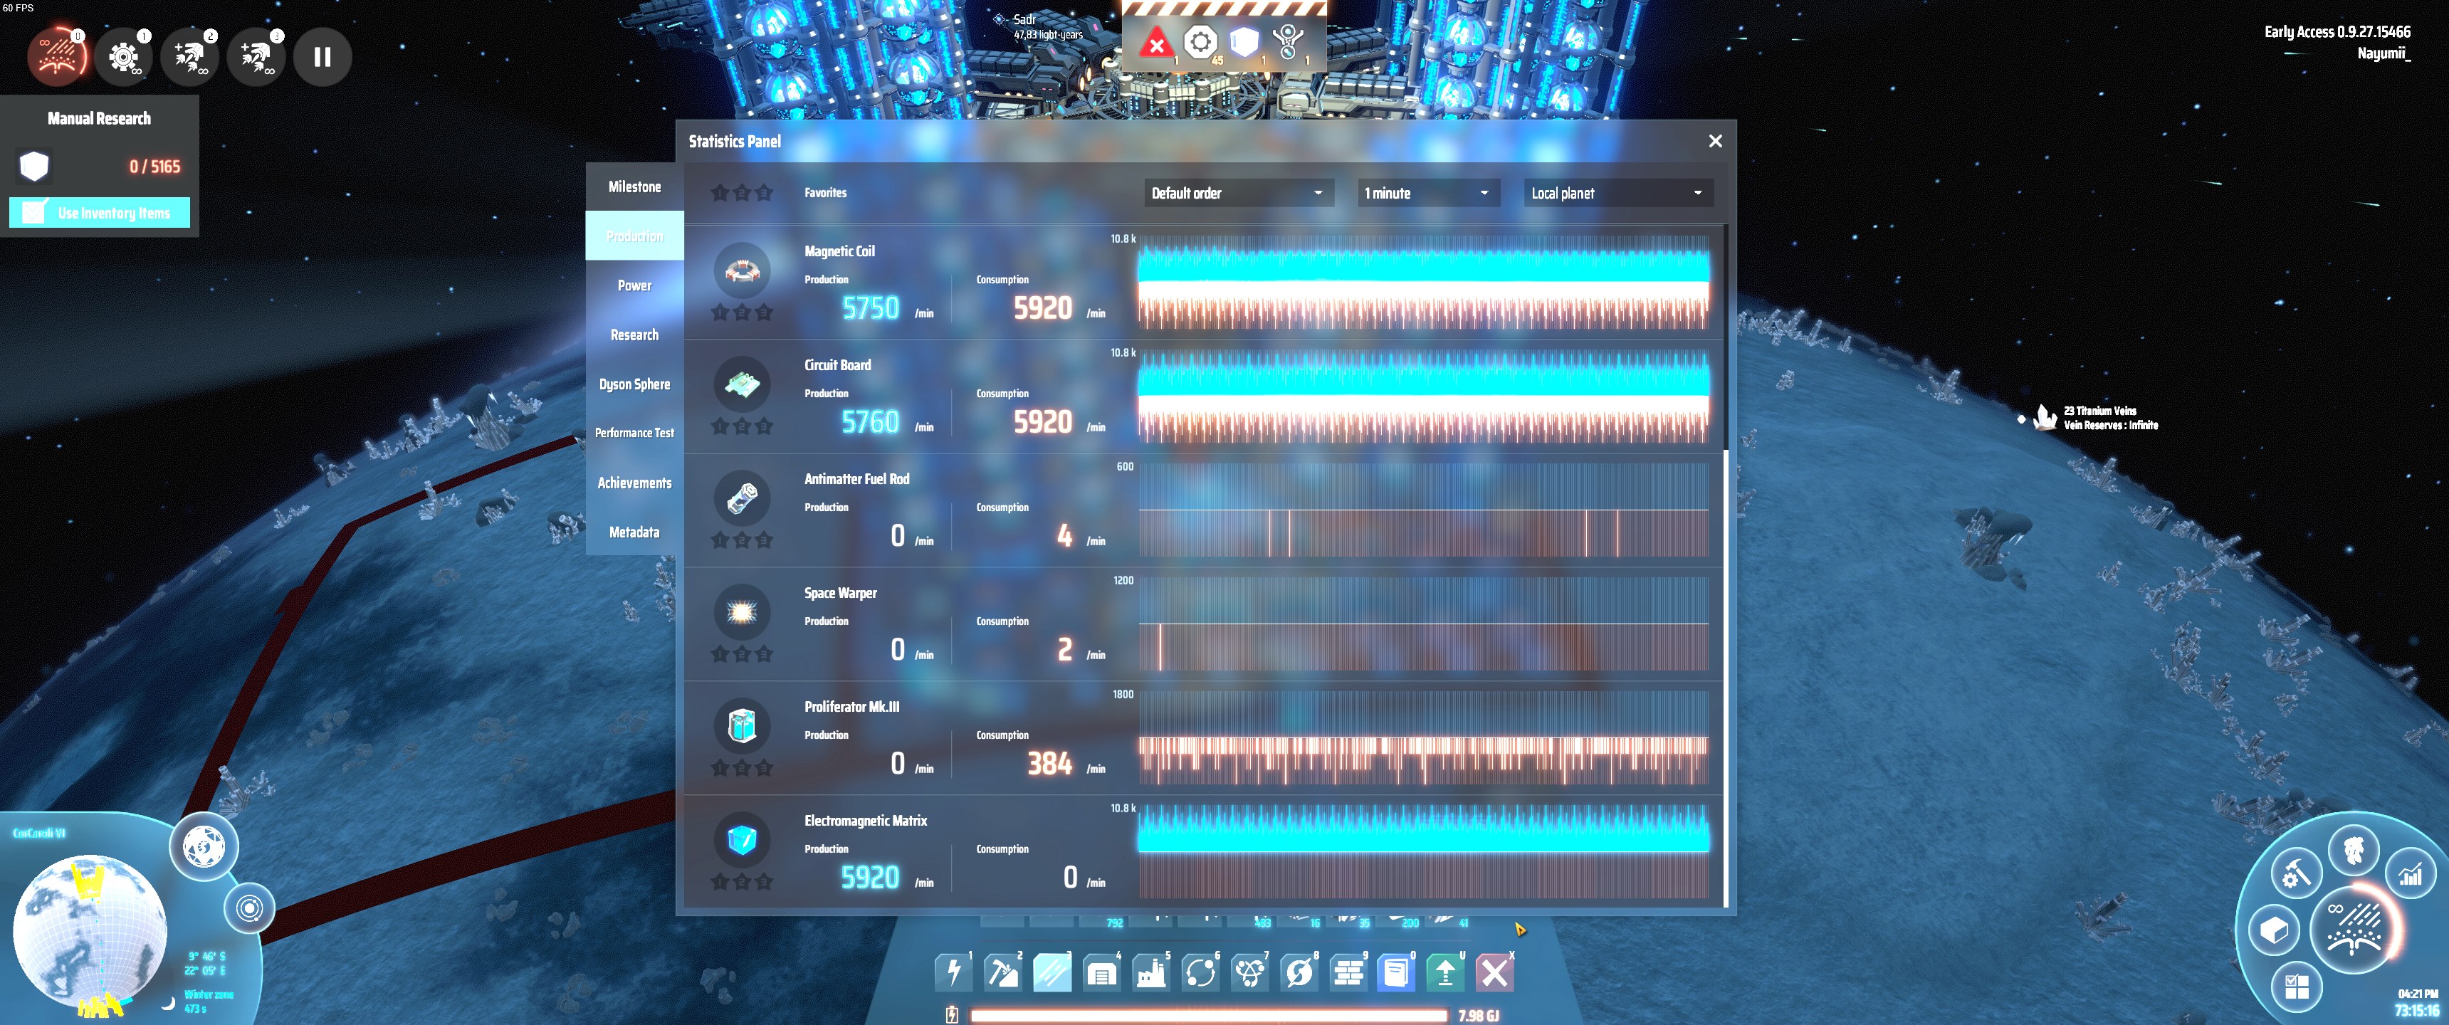The image size is (2449, 1025).
Task: Activate the dismantle X tool
Action: pyautogui.click(x=1494, y=972)
